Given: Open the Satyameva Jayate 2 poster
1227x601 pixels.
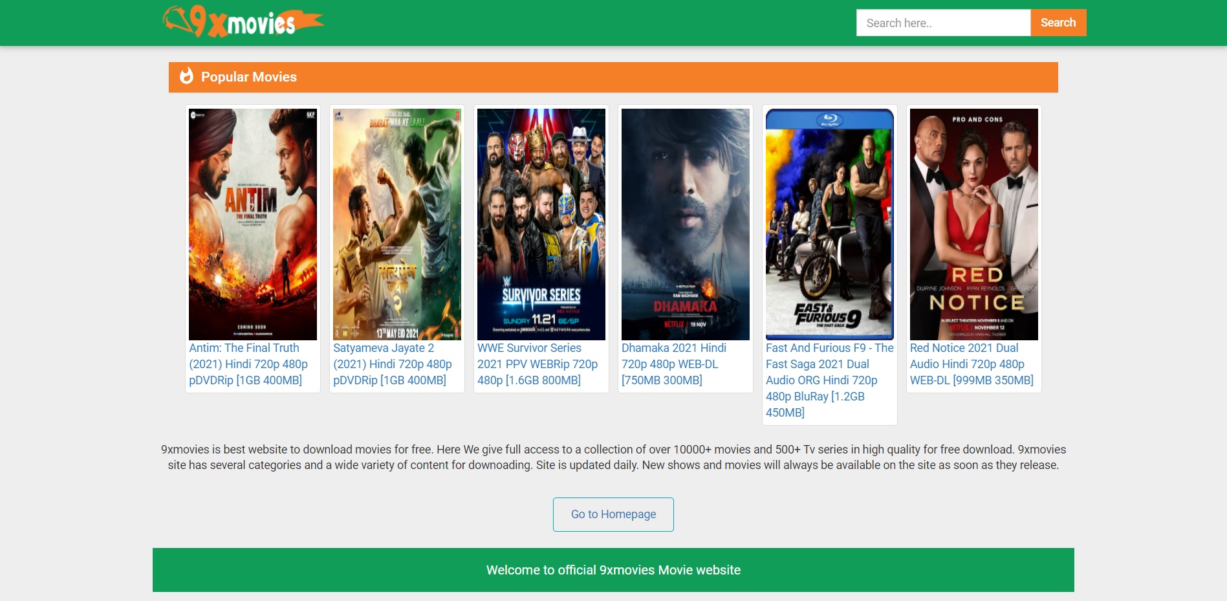Looking at the screenshot, I should (397, 224).
